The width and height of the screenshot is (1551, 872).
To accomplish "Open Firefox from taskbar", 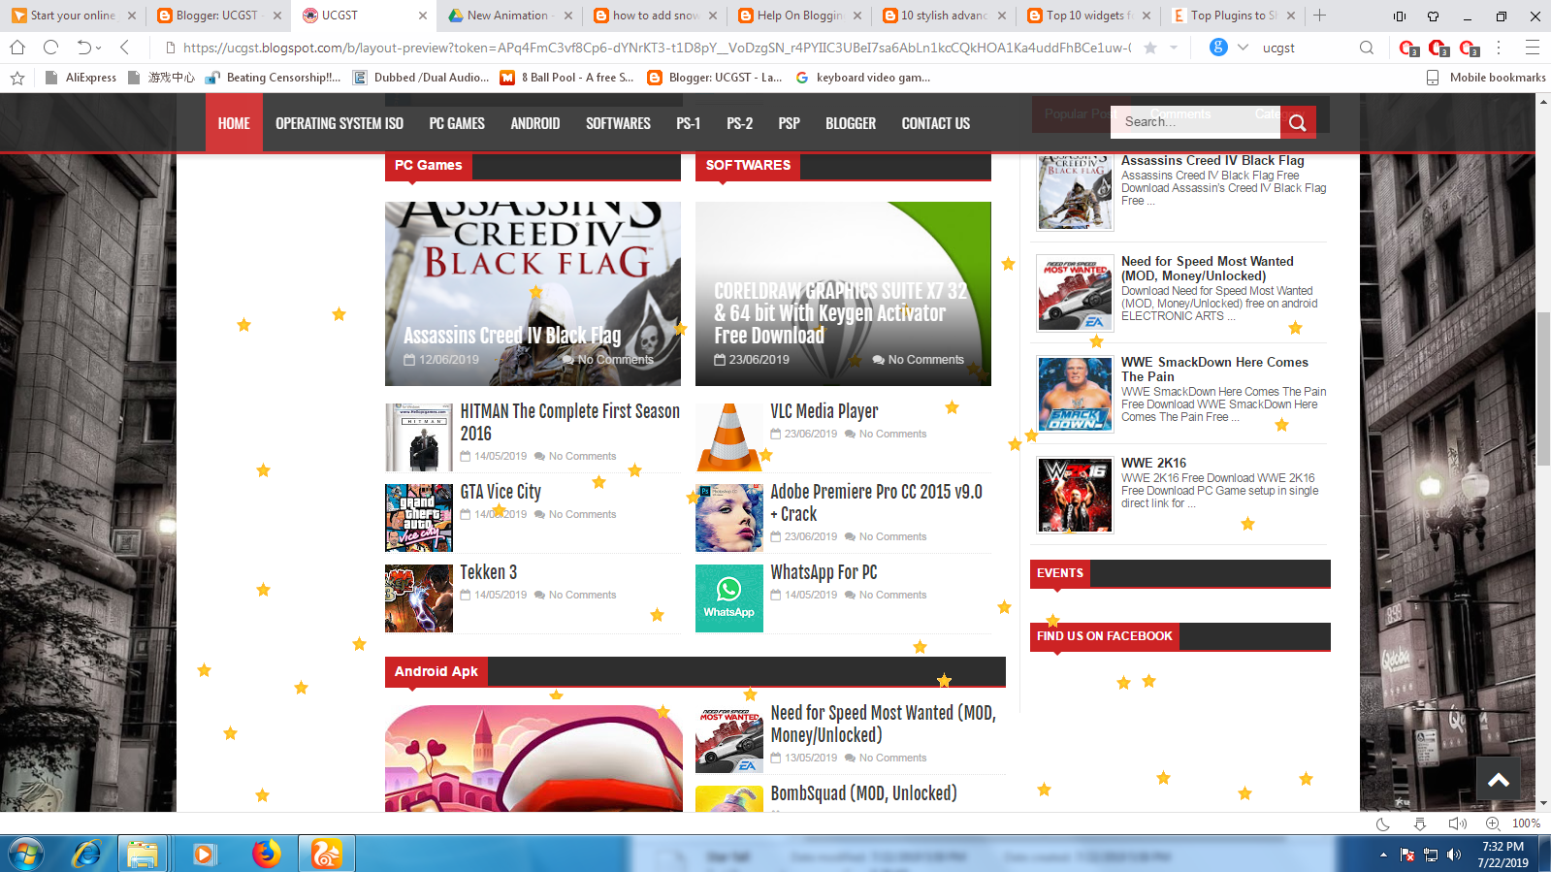I will [266, 854].
